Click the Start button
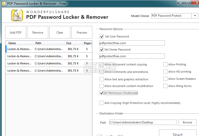This screenshot has height=136, width=199. [x=178, y=133]
